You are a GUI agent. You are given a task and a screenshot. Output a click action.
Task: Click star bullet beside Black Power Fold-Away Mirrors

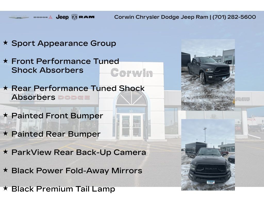tap(5, 170)
